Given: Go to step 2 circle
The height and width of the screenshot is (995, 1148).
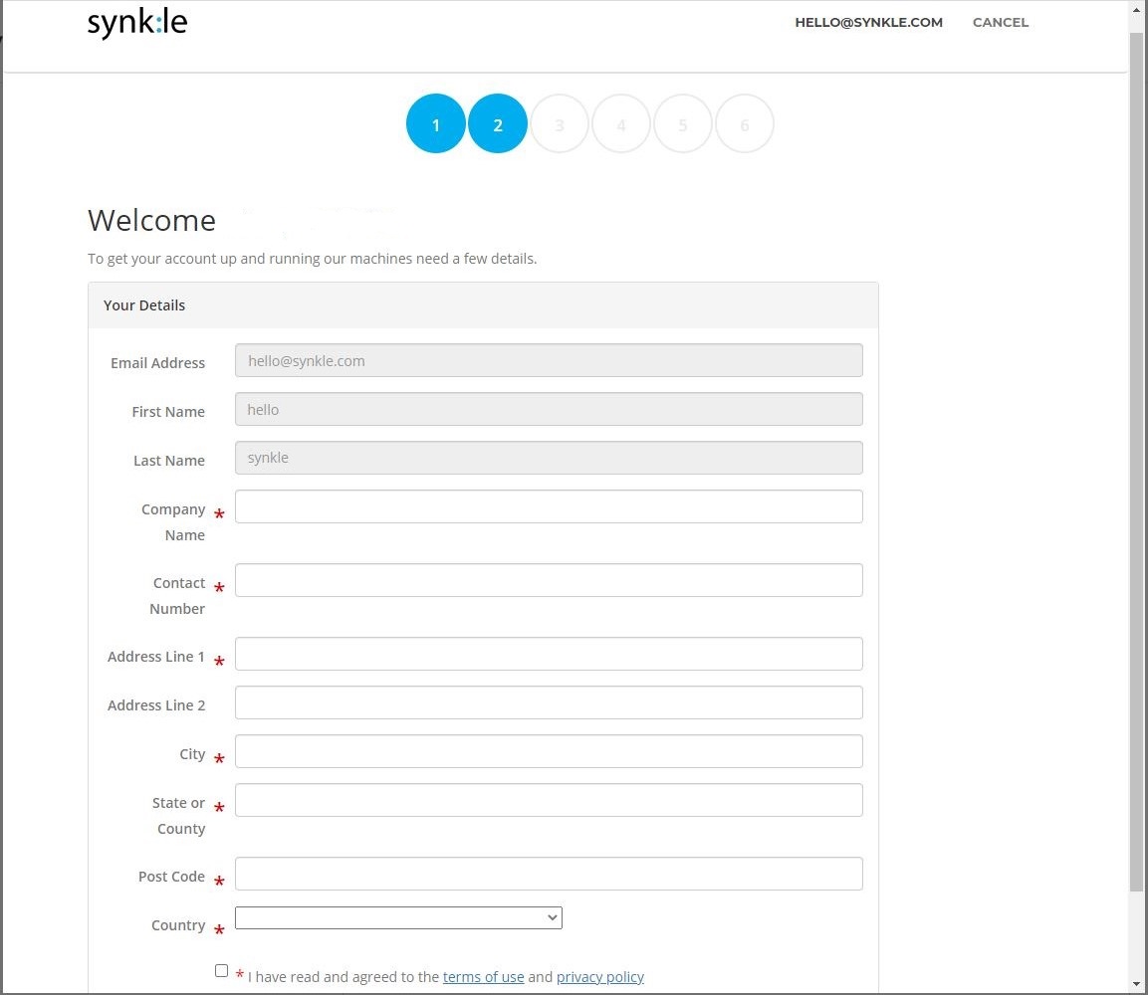Looking at the screenshot, I should (x=497, y=123).
